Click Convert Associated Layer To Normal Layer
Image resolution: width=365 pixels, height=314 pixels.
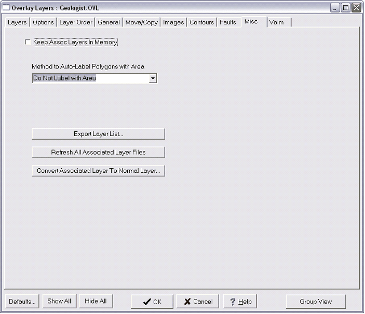[x=98, y=171]
